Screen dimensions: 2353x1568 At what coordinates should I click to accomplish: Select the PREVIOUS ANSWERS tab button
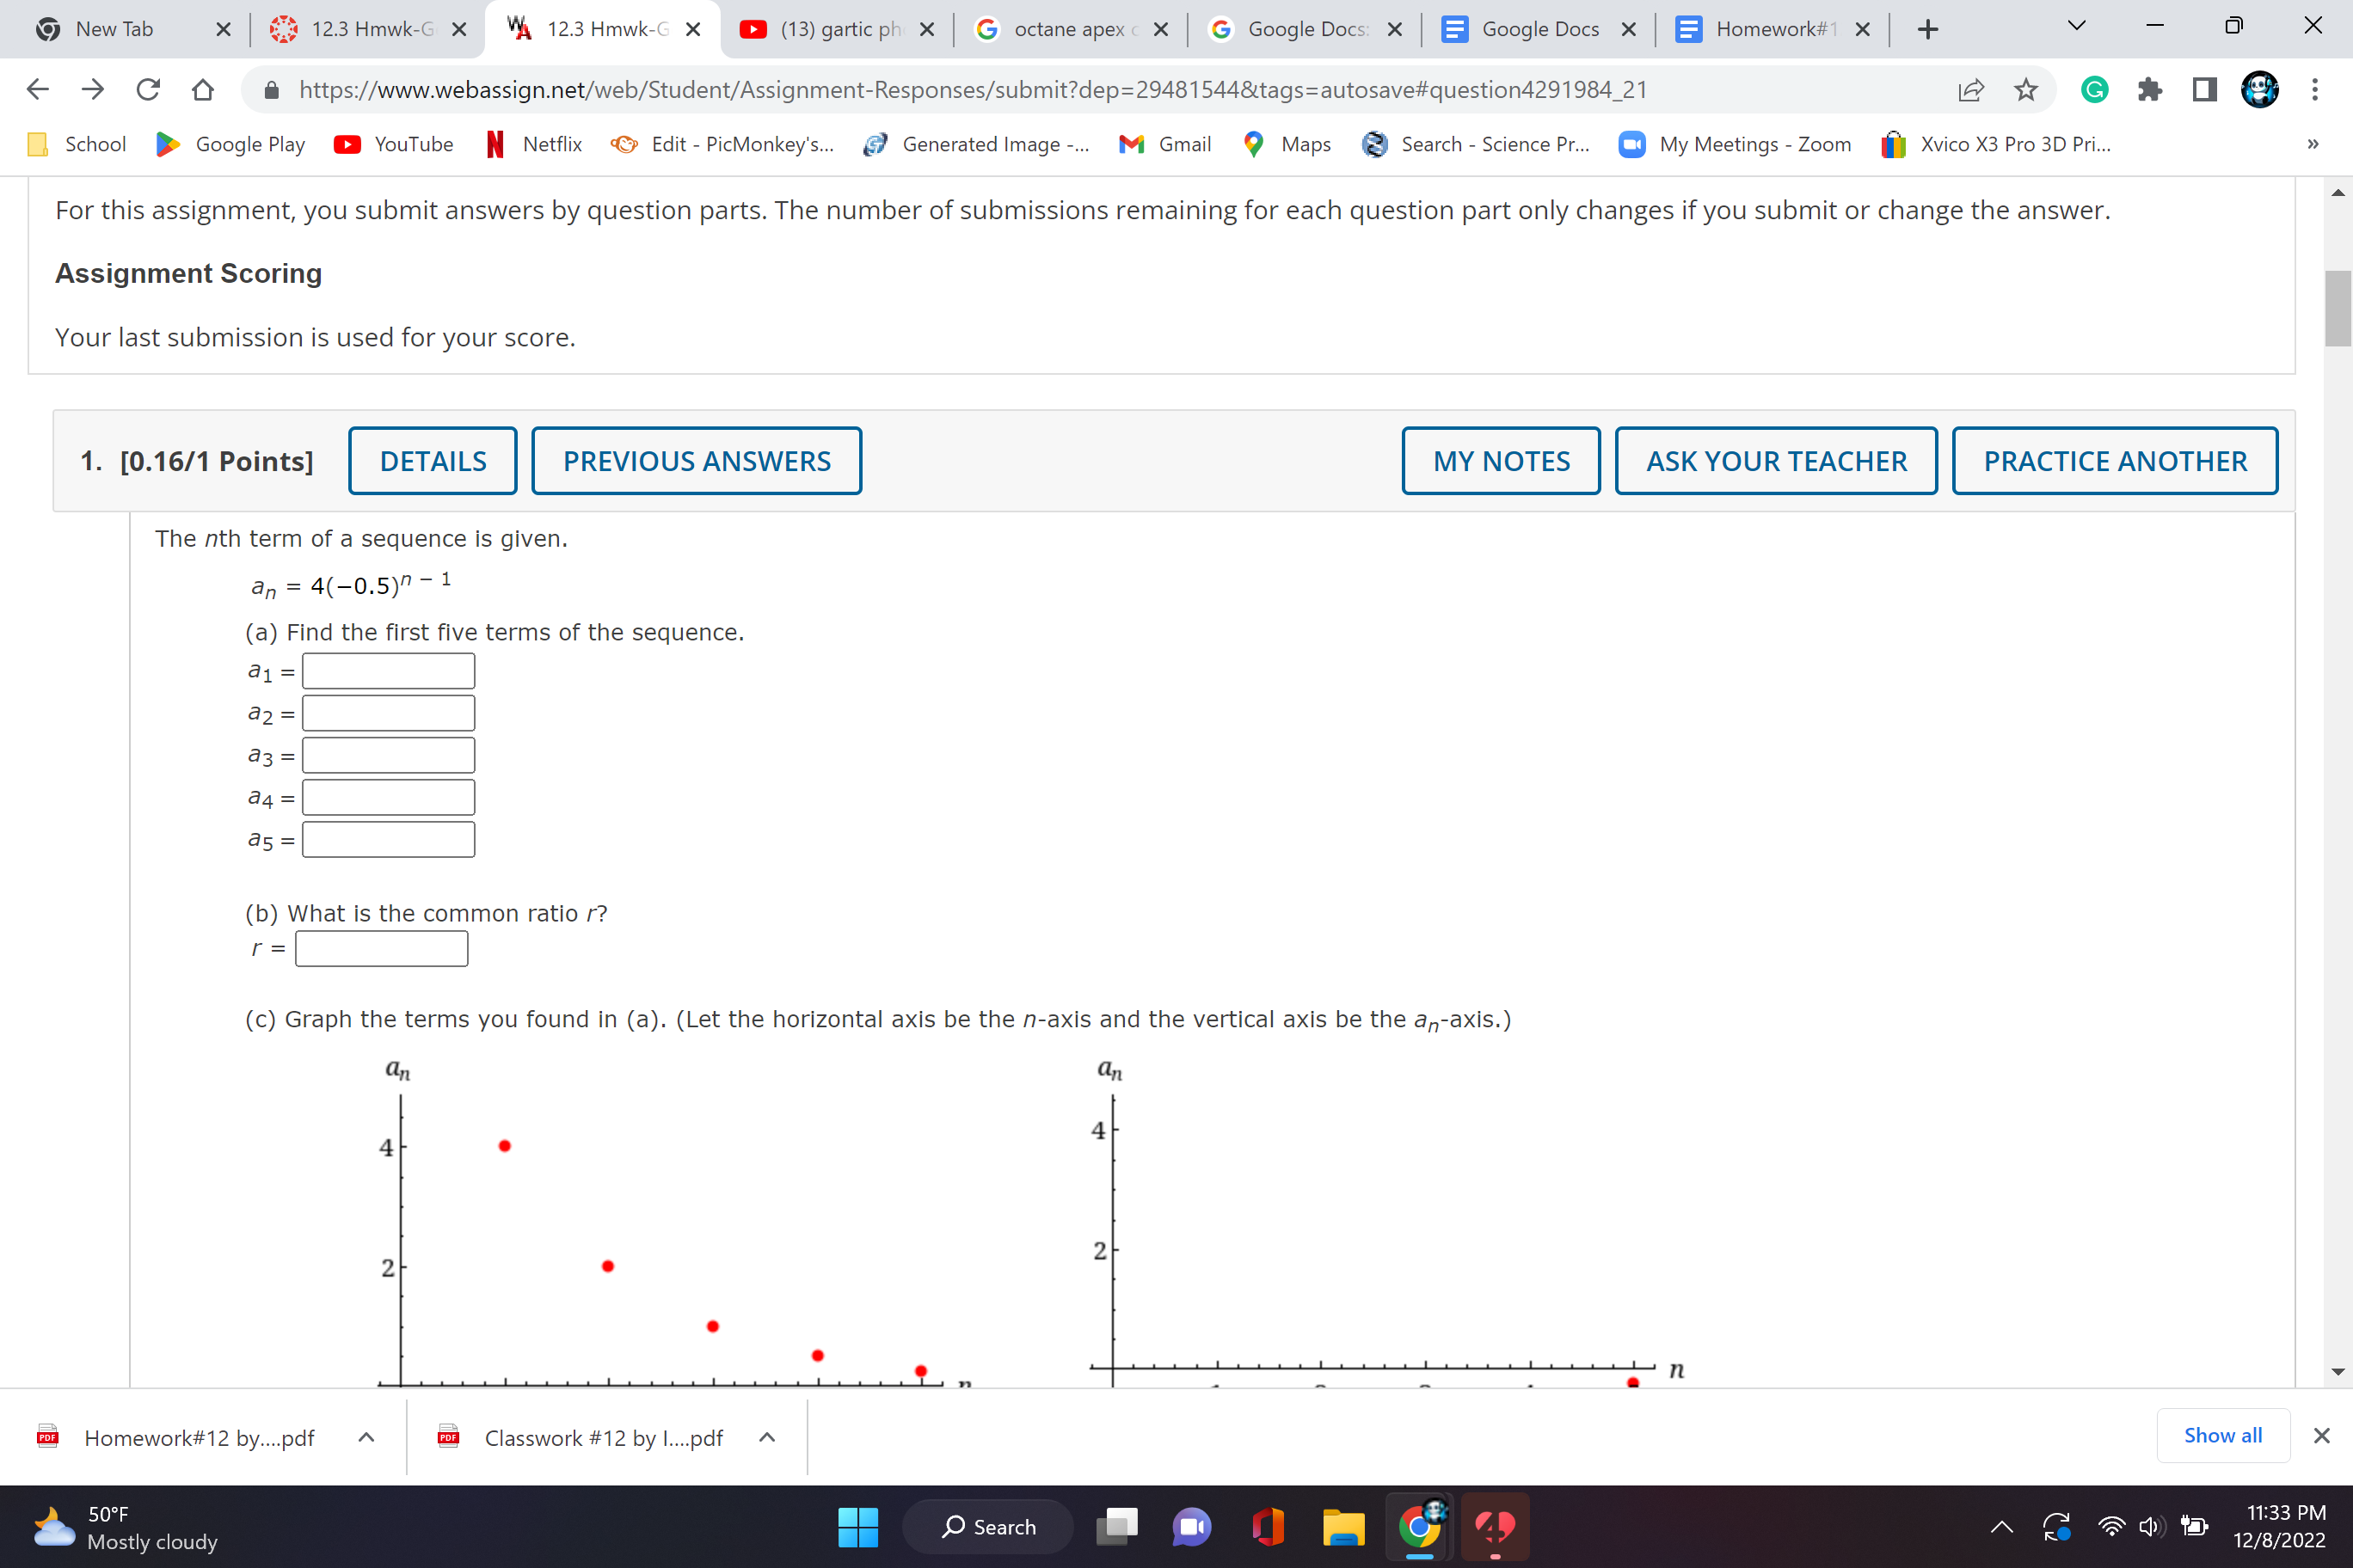click(695, 460)
